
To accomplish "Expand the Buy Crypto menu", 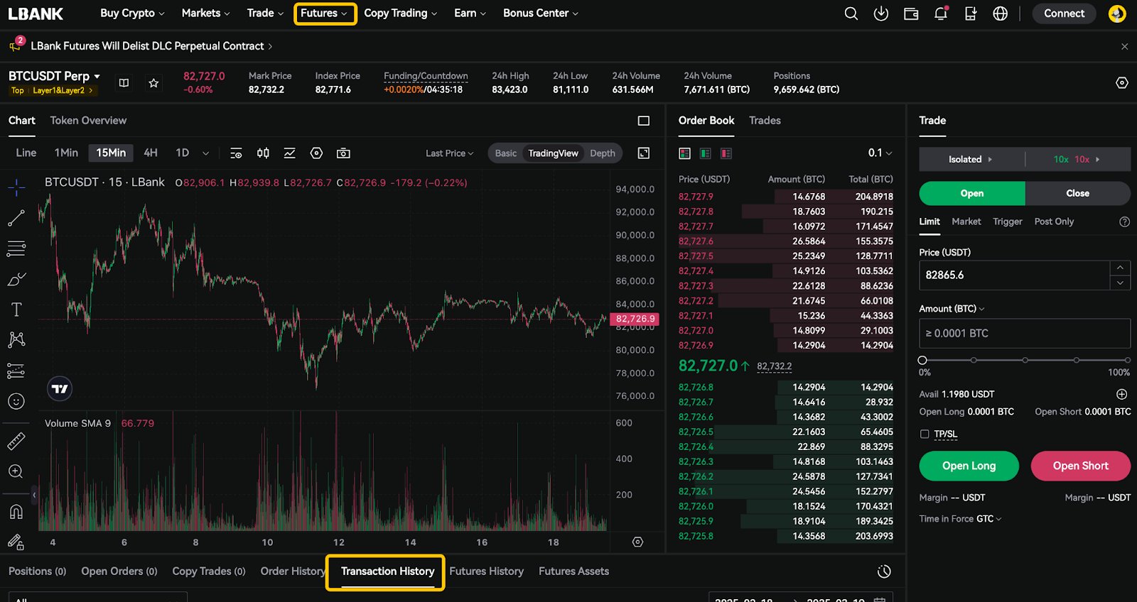I will point(132,13).
